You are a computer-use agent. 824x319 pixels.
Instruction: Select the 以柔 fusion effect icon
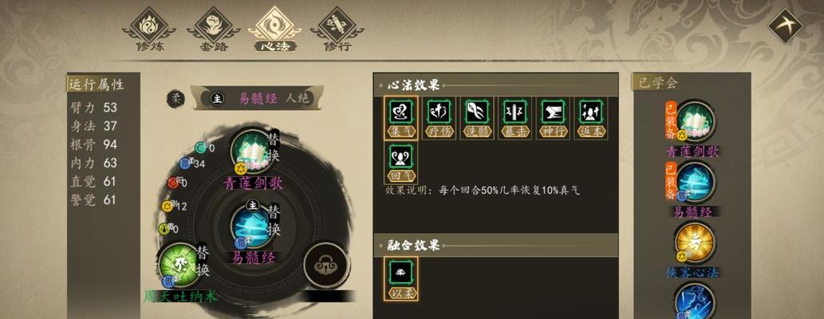401,278
